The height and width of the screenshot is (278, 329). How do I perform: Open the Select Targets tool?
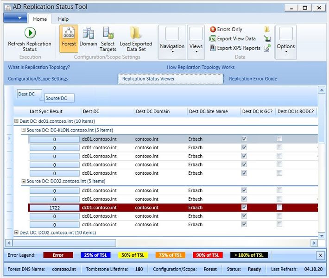108,33
